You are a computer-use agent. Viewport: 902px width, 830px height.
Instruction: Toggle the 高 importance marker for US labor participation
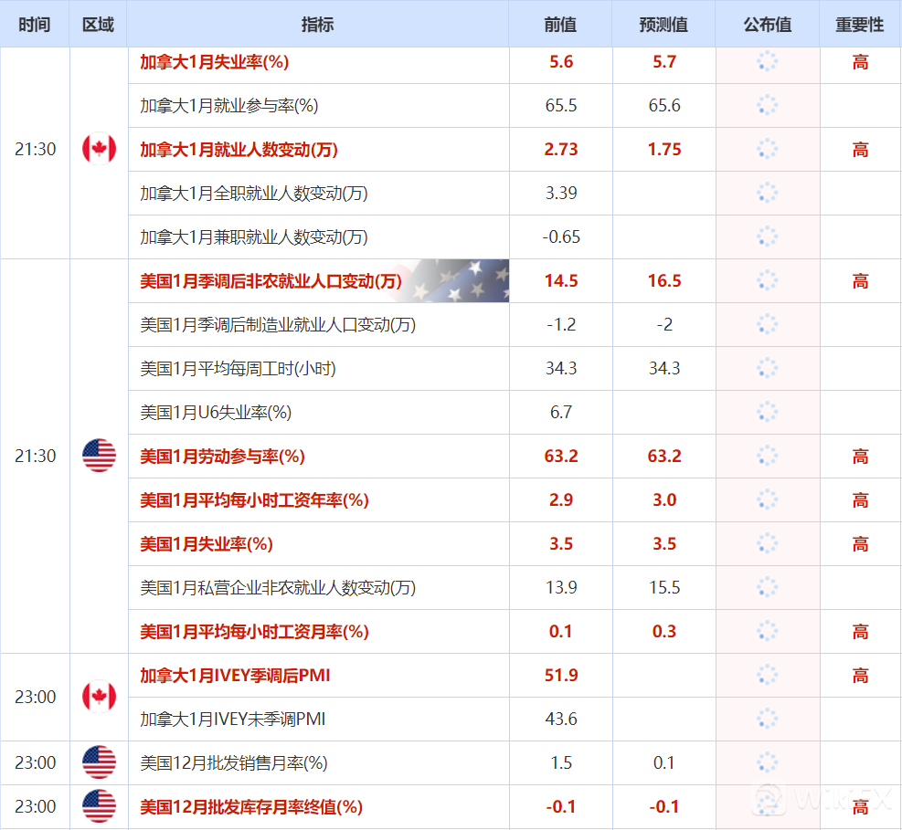[859, 456]
